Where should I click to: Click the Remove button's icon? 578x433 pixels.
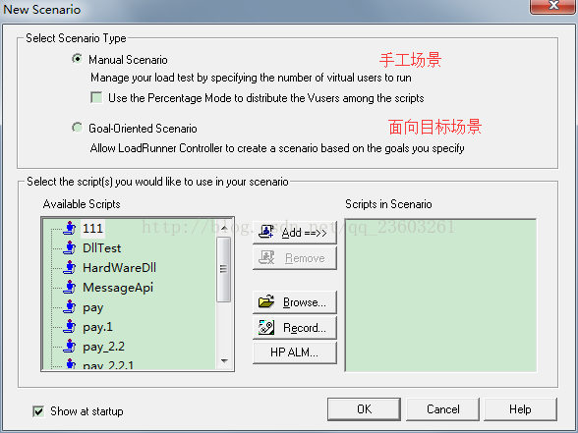coord(266,257)
